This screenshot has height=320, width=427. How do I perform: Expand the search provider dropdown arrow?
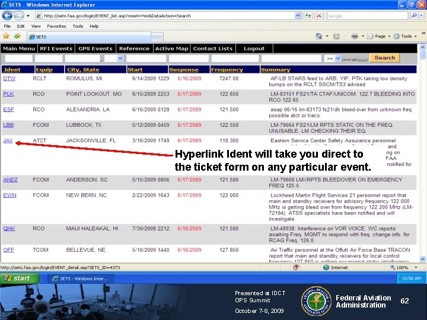coord(421,15)
